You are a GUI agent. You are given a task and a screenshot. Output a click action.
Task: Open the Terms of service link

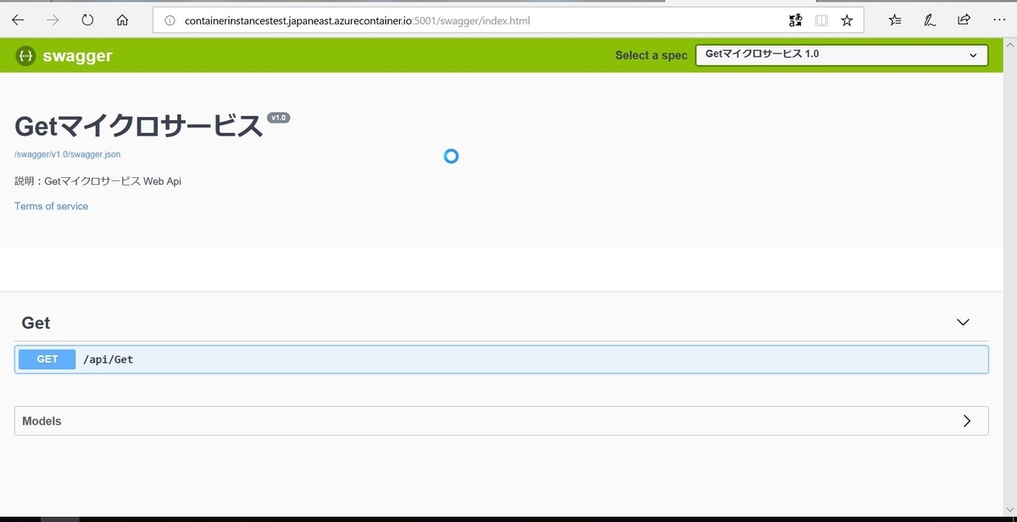[51, 206]
